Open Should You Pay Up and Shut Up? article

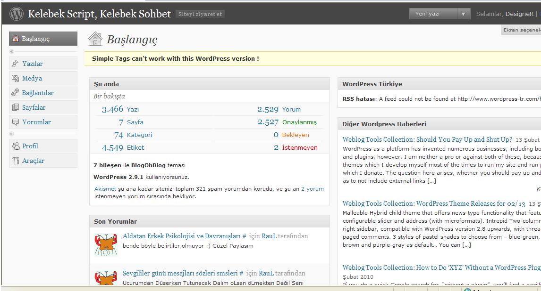427,139
